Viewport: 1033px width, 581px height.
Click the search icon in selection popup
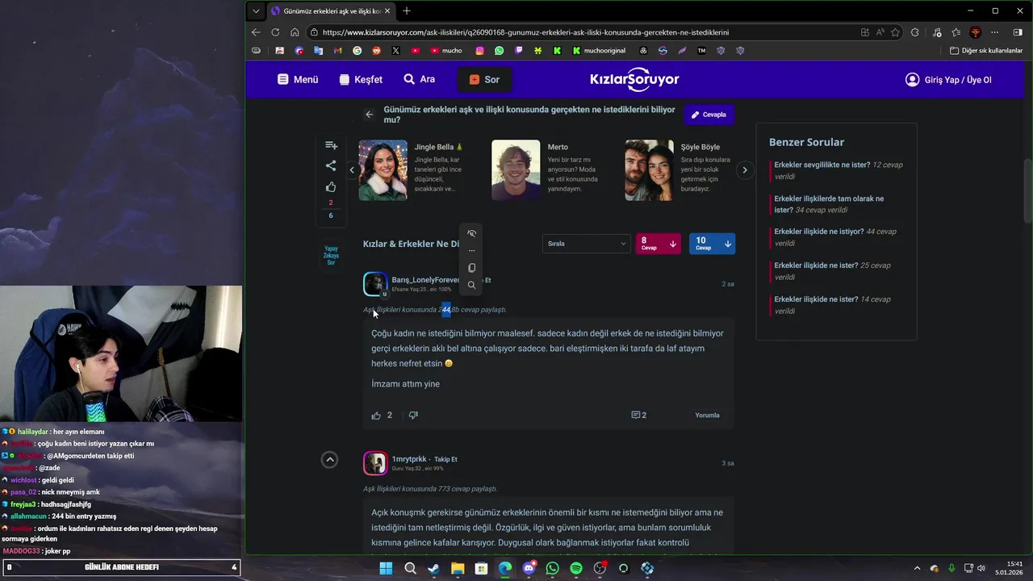click(472, 285)
